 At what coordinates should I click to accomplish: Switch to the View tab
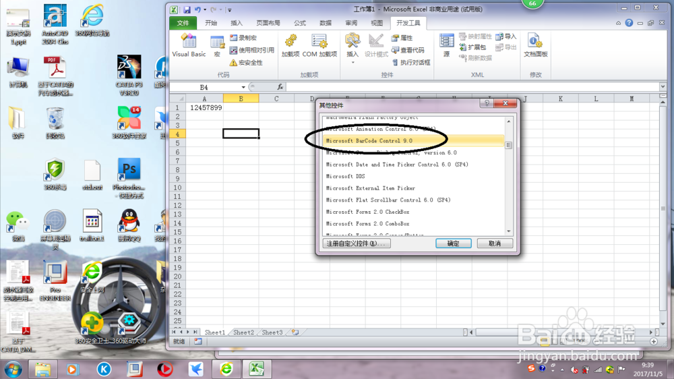pos(377,23)
